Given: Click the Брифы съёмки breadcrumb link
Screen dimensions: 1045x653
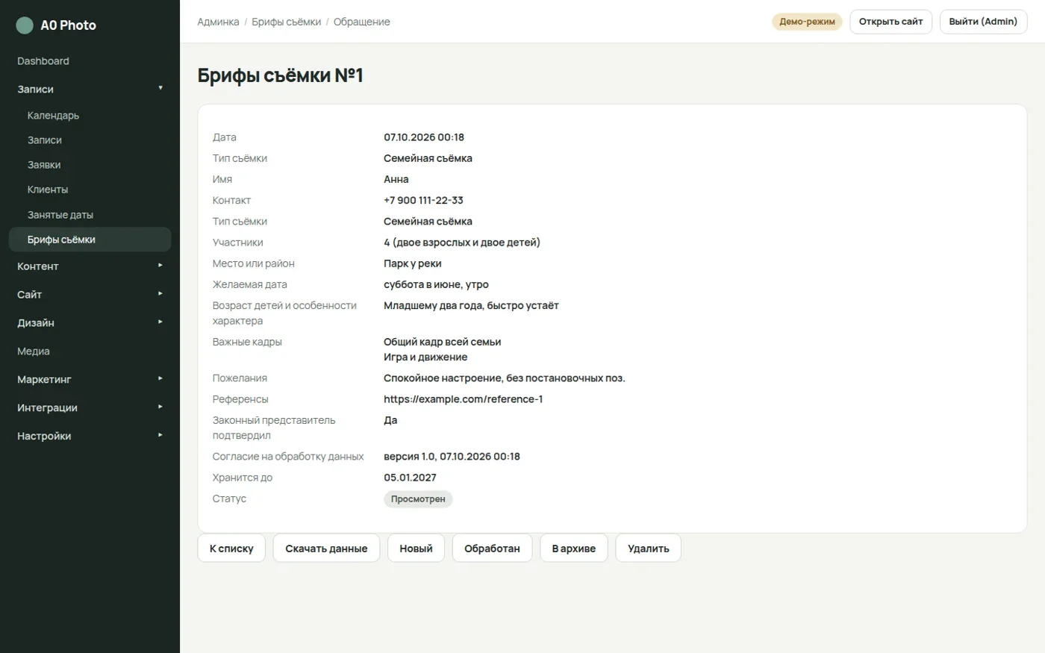Looking at the screenshot, I should (286, 22).
